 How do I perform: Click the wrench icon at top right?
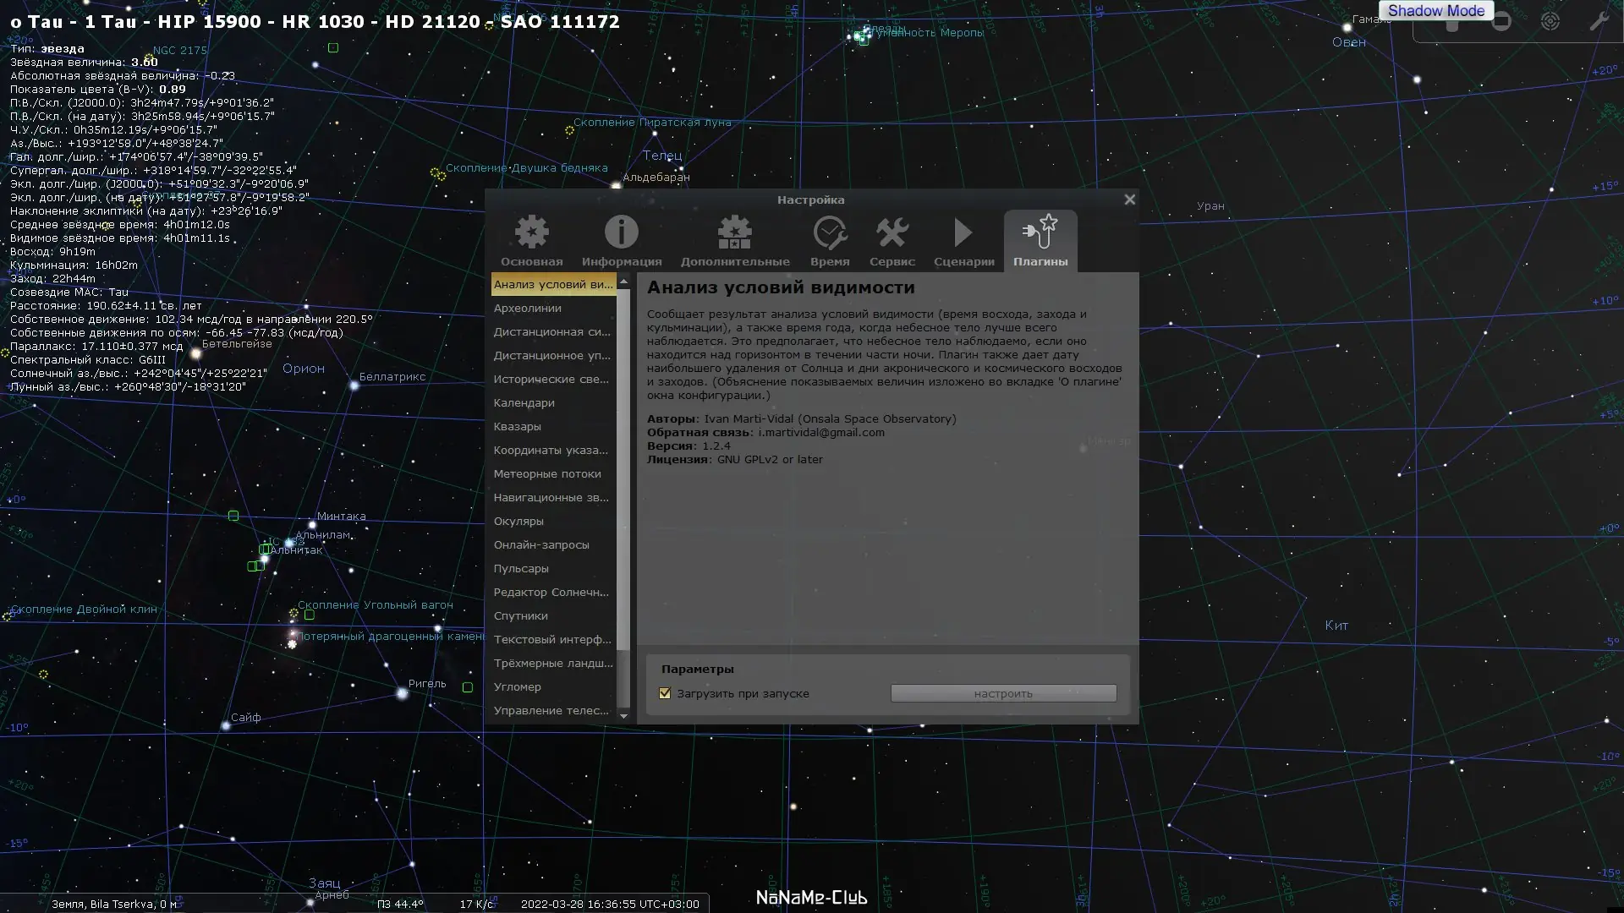coord(1598,21)
